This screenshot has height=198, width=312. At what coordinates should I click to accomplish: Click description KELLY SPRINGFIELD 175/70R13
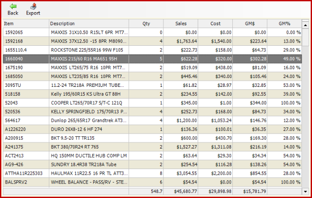point(89,112)
